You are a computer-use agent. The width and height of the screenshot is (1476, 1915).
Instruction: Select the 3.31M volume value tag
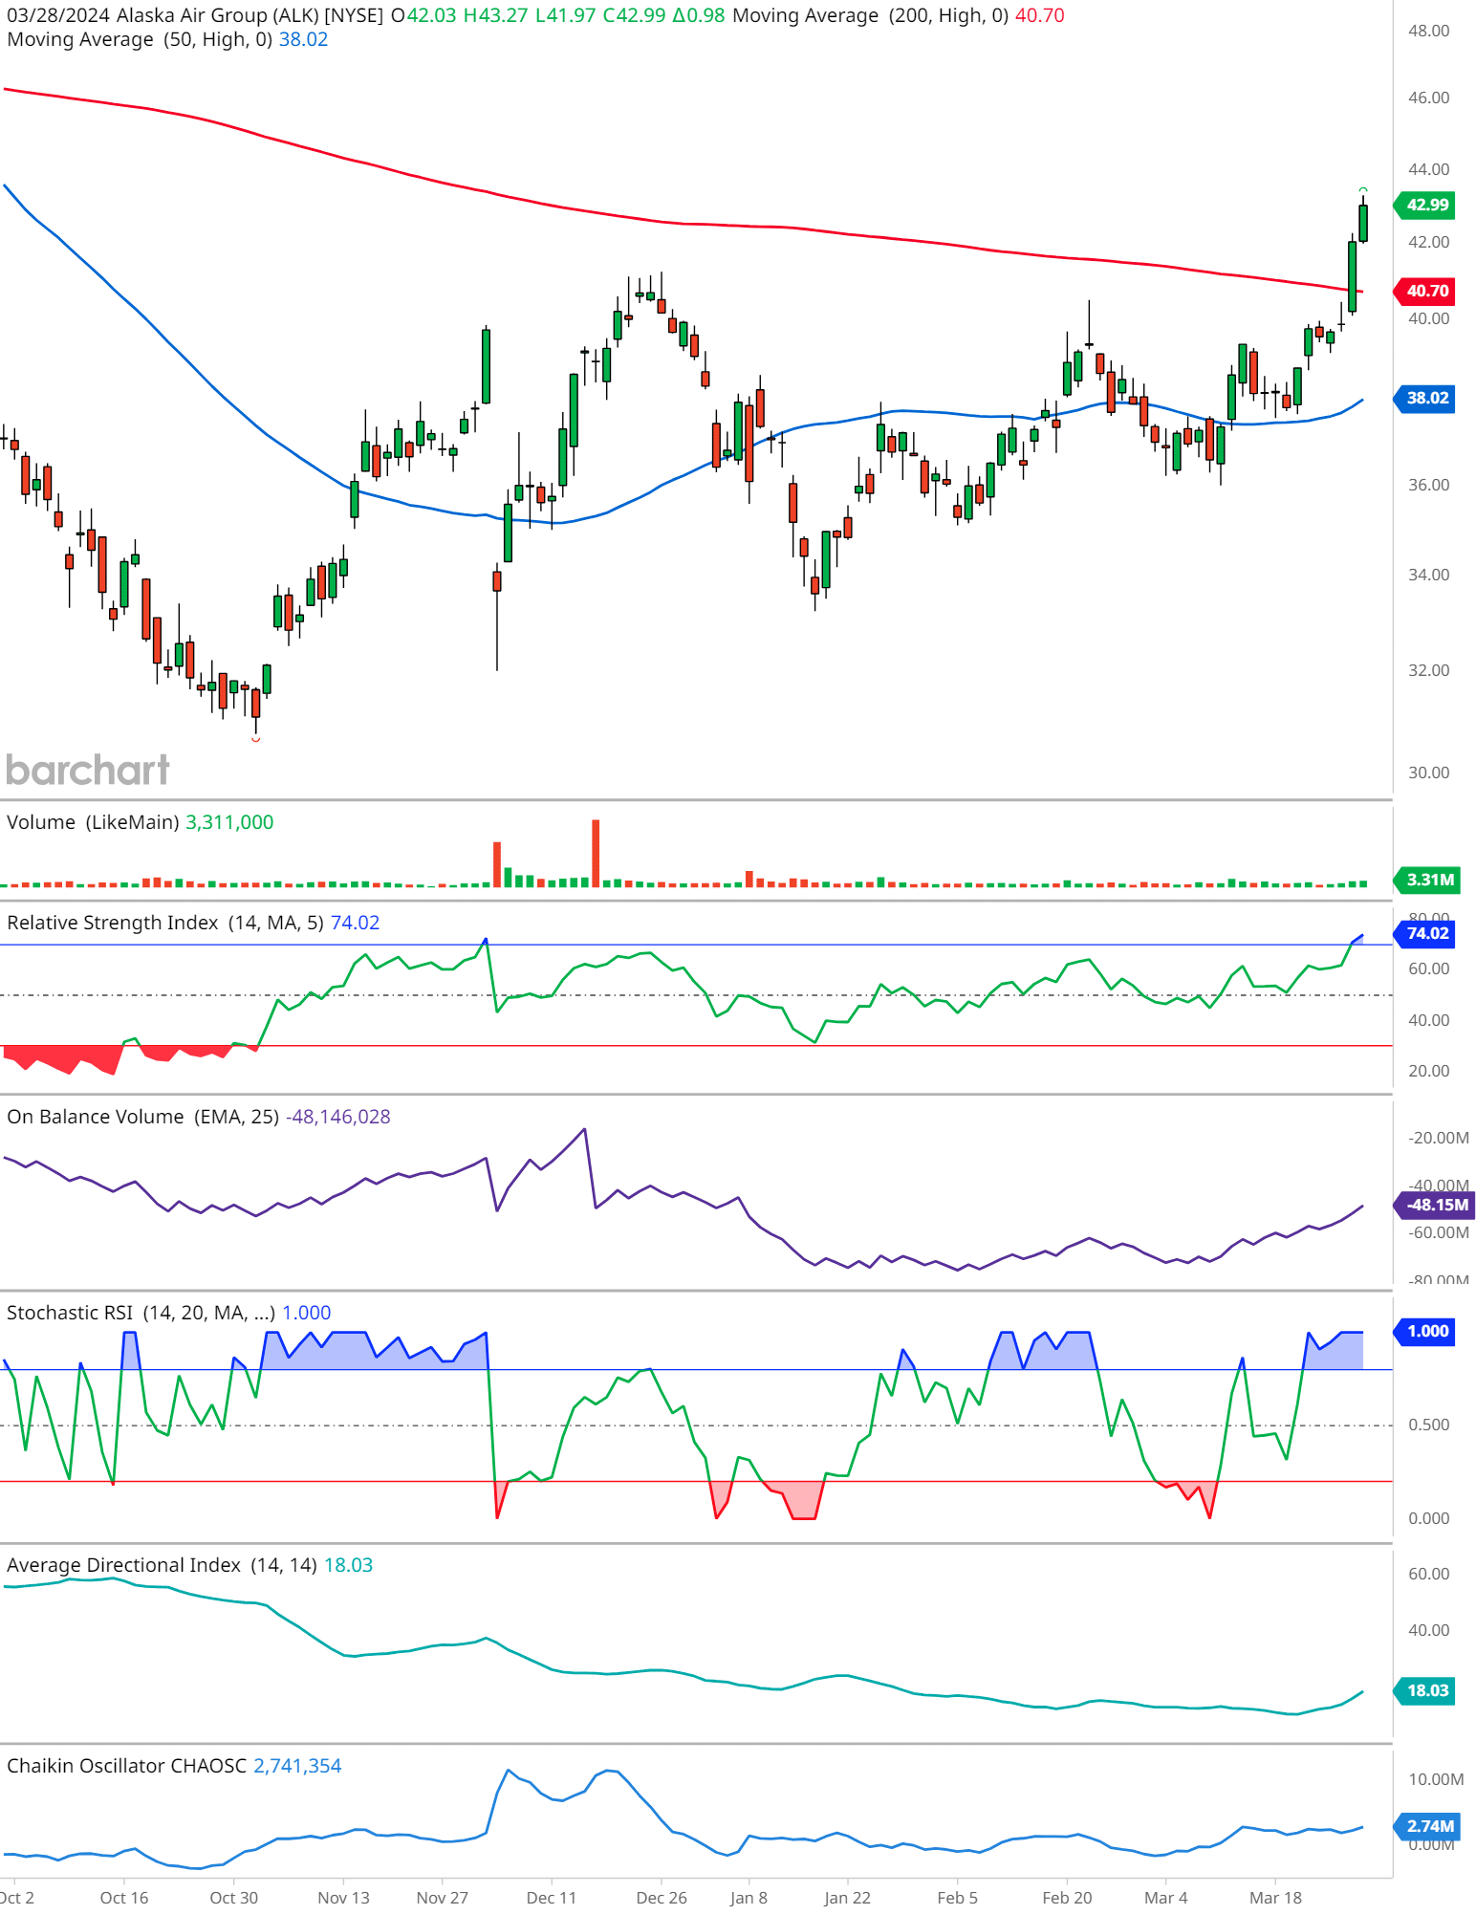point(1428,880)
